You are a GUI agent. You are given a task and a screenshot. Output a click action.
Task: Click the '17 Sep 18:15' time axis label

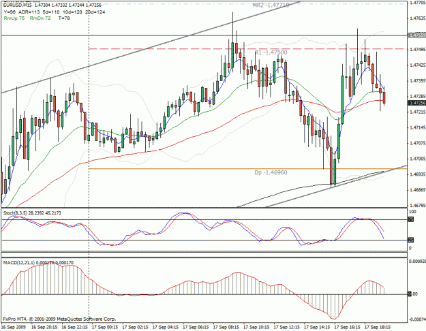[x=378, y=327]
